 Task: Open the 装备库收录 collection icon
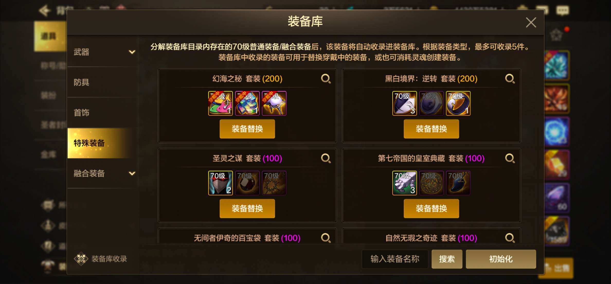(x=81, y=259)
